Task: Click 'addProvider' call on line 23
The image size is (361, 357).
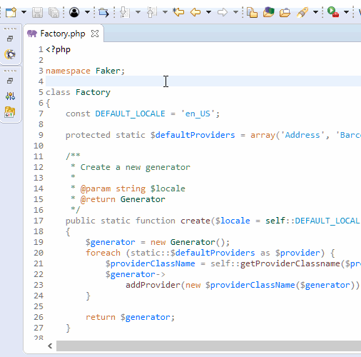Action: [153, 285]
